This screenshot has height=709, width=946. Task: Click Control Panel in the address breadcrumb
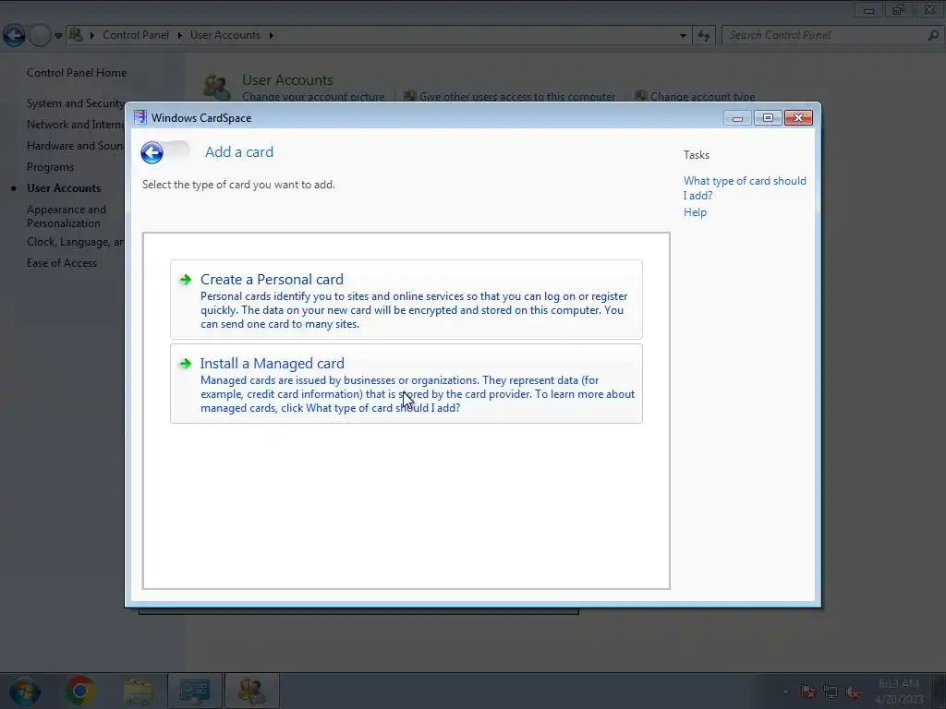coord(136,35)
